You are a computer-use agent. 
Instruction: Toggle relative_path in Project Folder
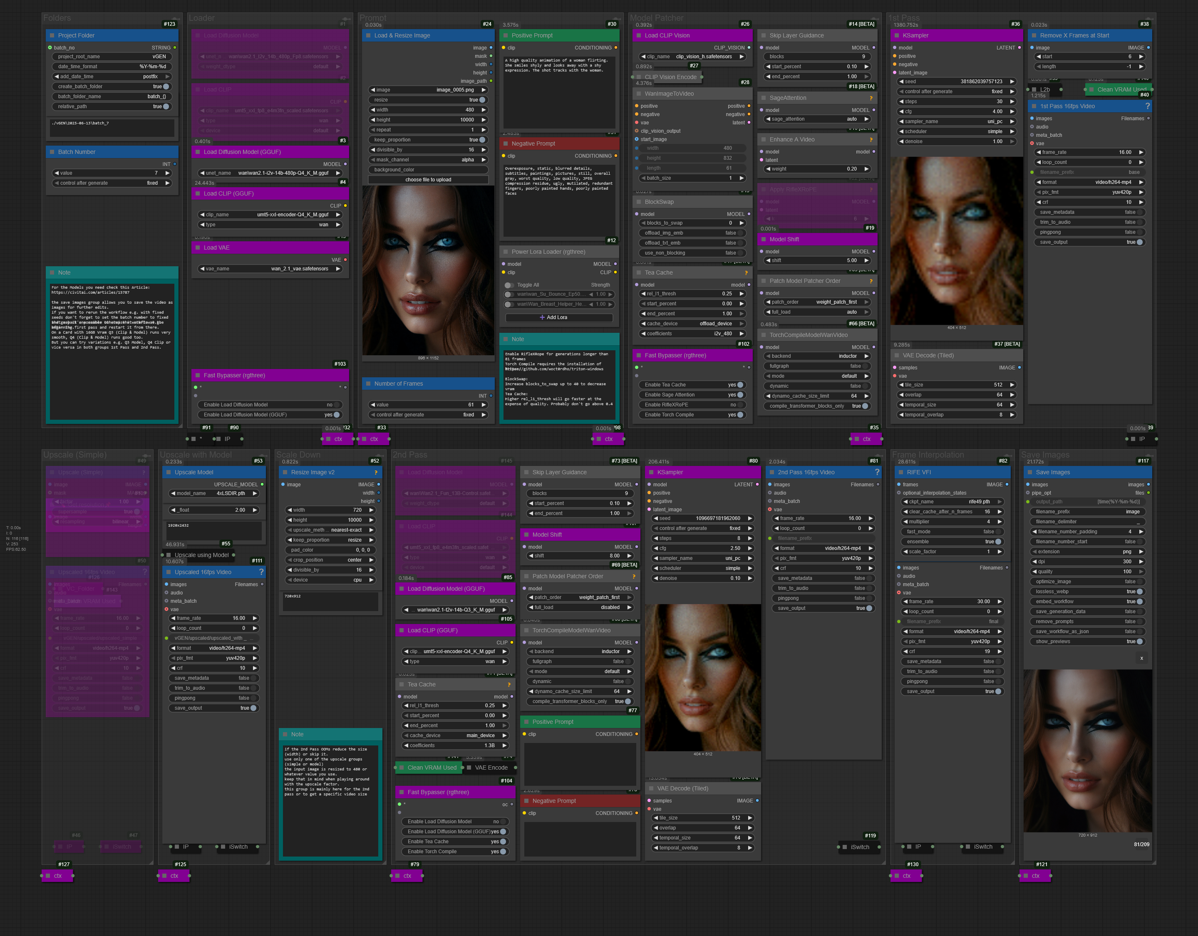(x=112, y=106)
